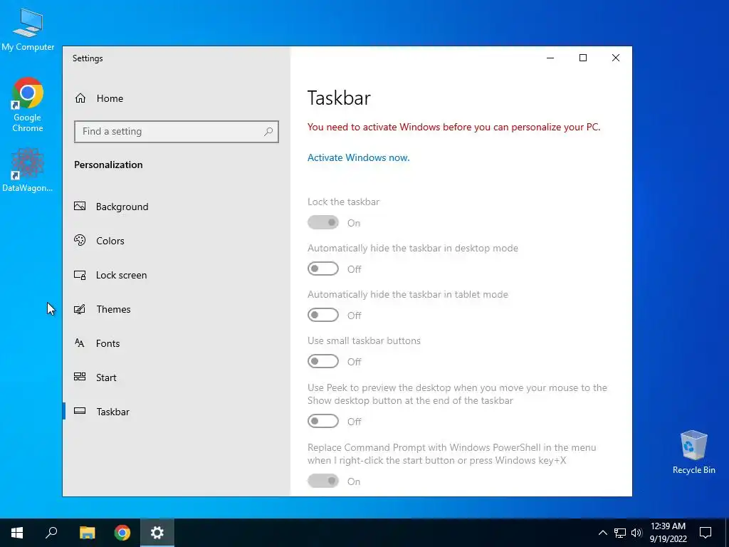This screenshot has height=547, width=729.
Task: Click the search magnifier in Find a setting
Action: tap(268, 132)
